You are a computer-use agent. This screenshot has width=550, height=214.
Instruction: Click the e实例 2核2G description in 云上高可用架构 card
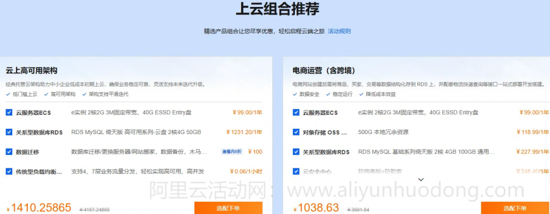point(131,113)
